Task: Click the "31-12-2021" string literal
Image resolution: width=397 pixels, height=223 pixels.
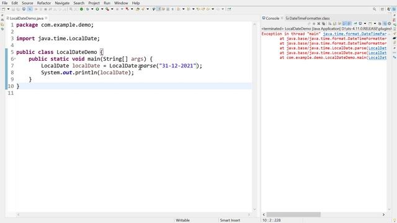Action: (177, 66)
